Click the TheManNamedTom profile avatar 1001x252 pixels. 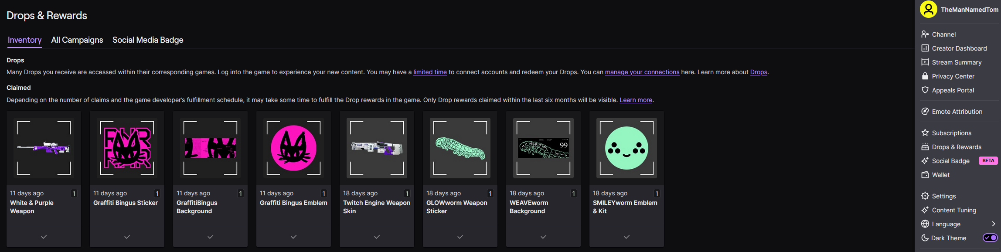928,9
